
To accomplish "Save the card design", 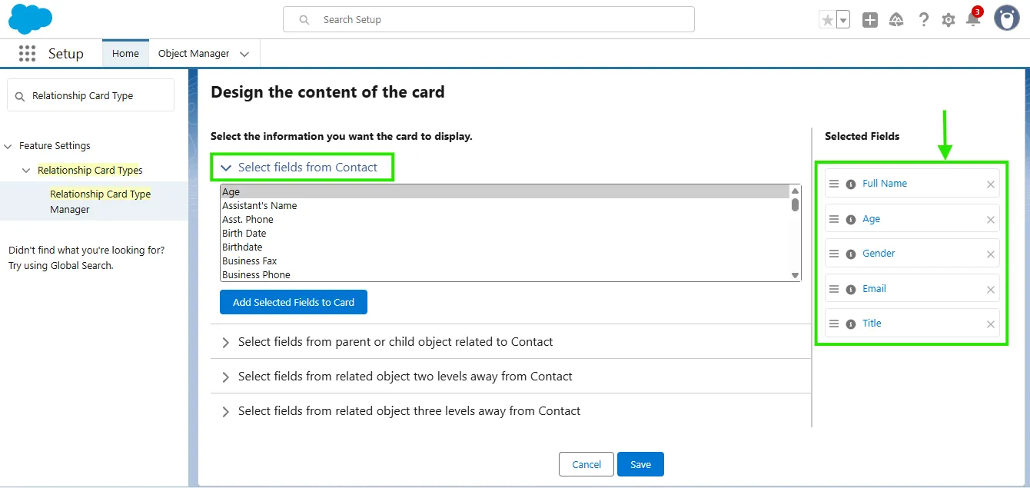I will coord(640,464).
